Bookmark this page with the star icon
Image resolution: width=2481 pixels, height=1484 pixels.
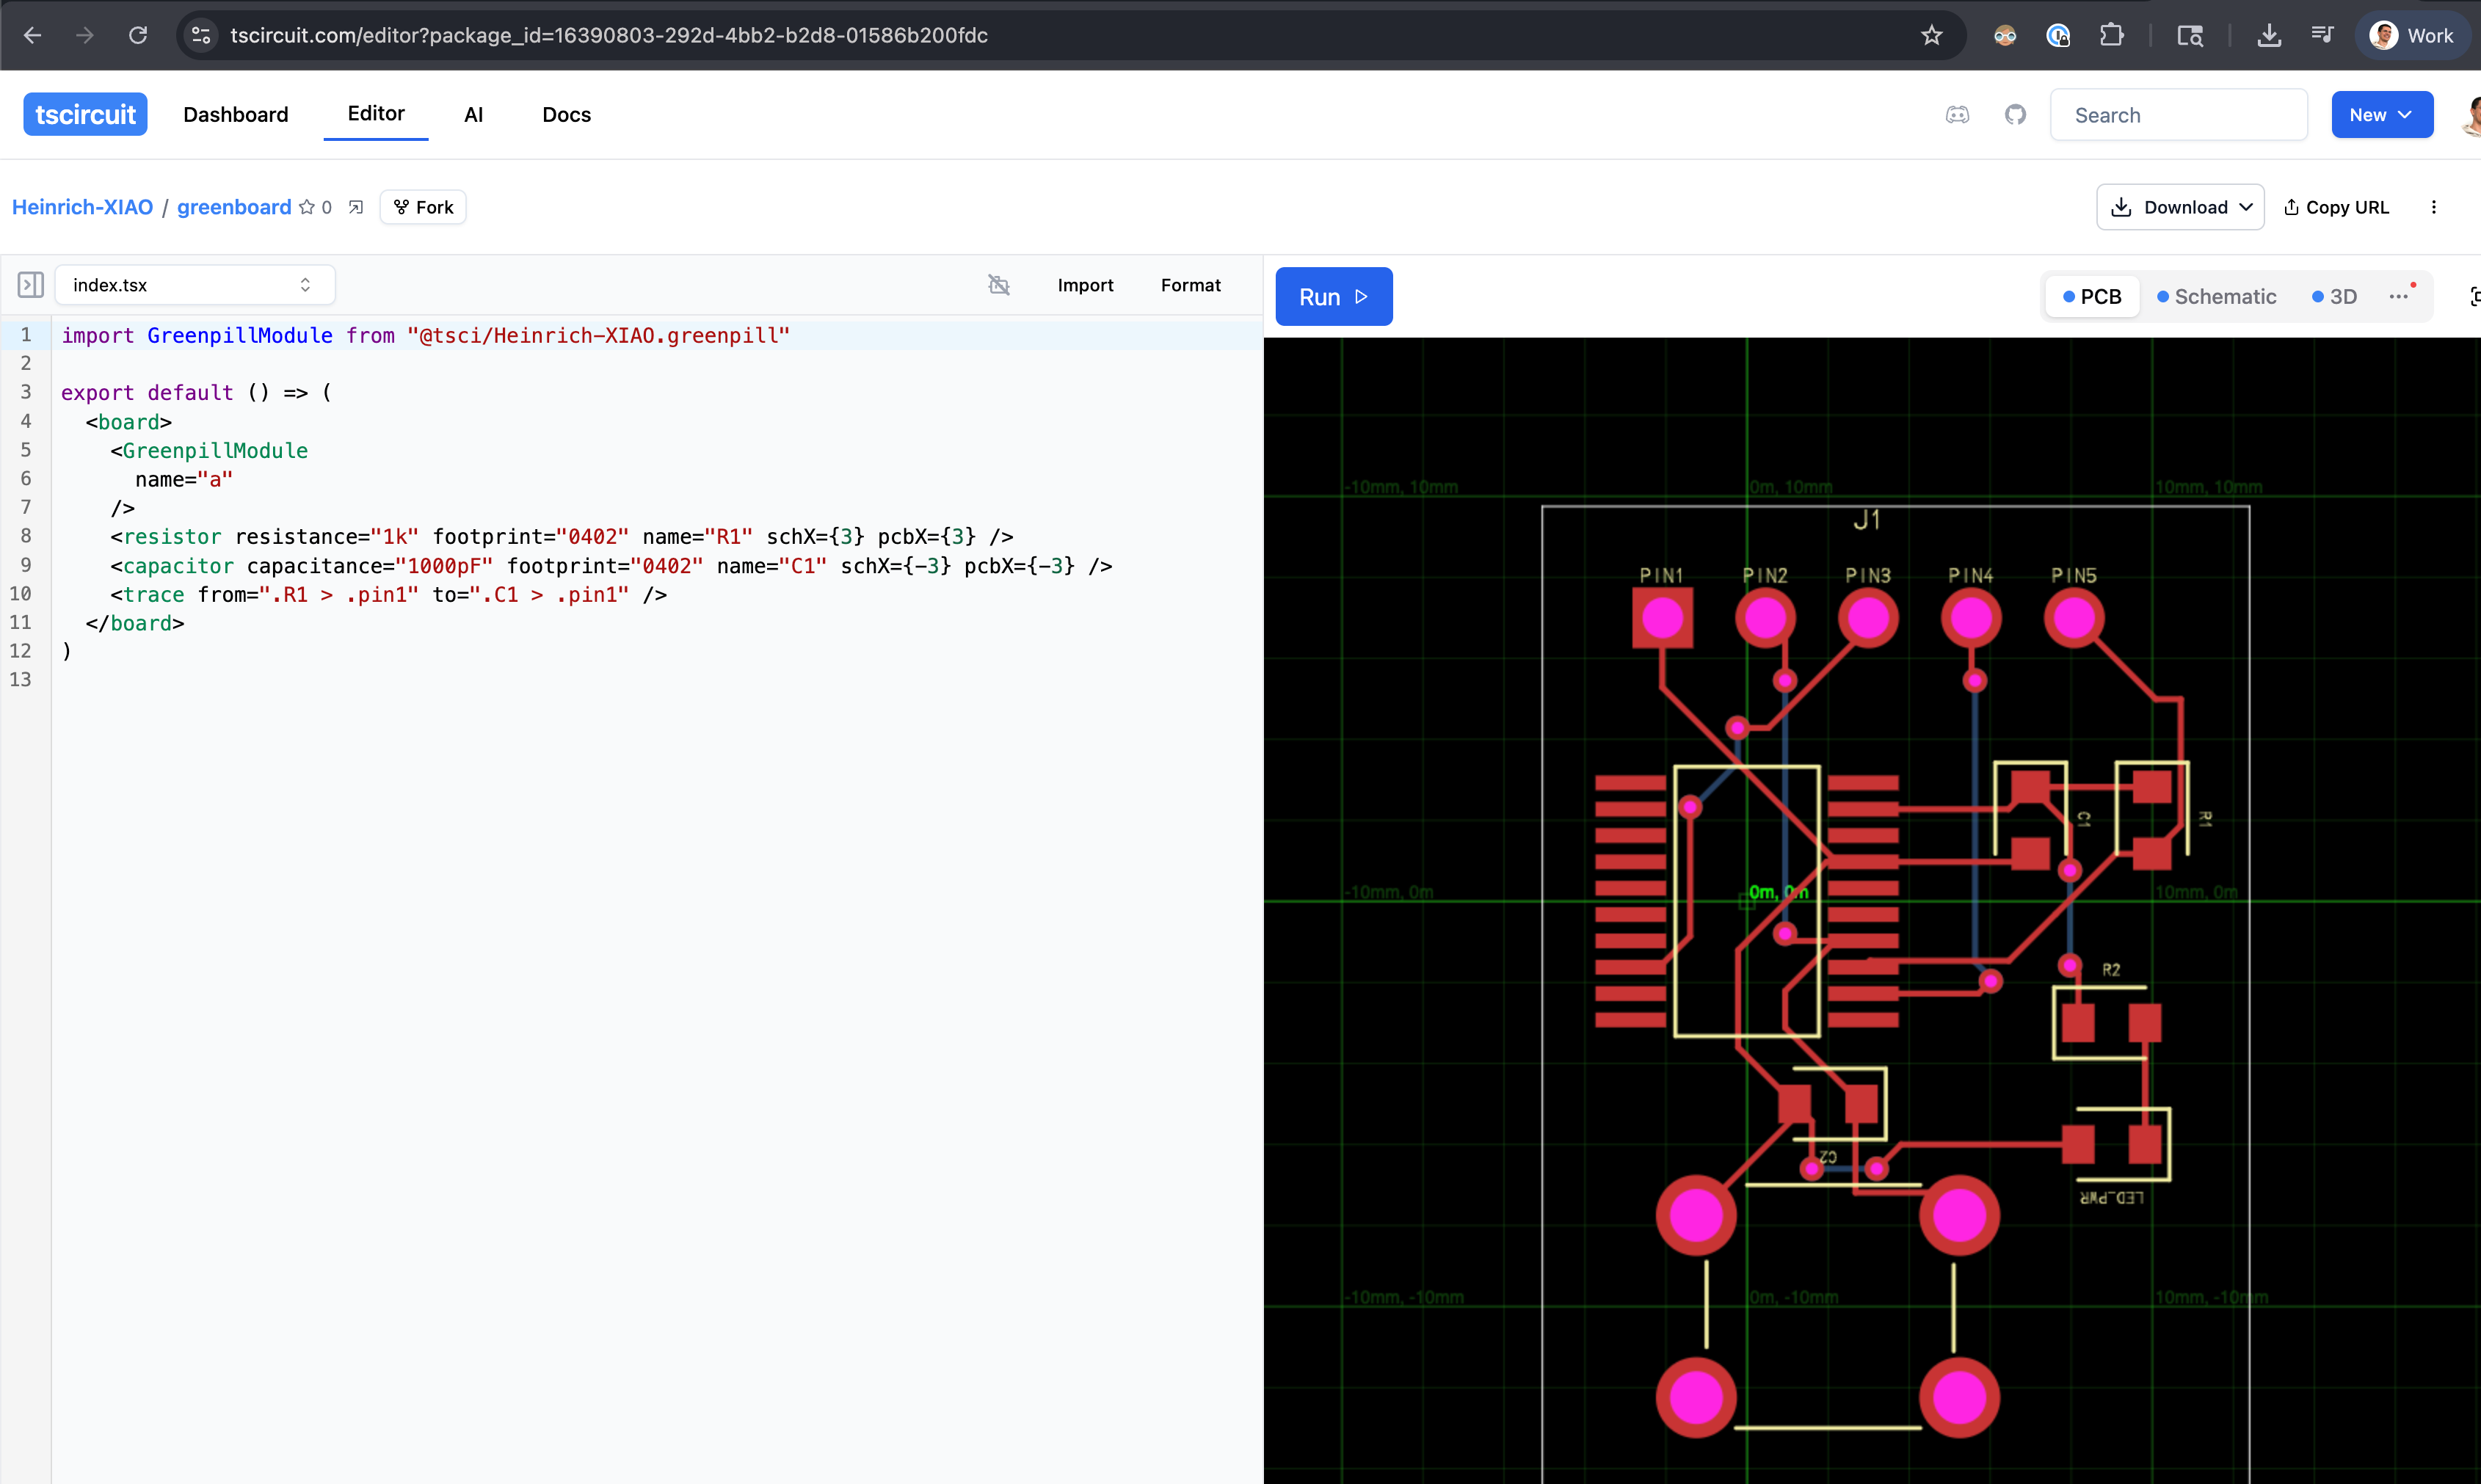[x=1931, y=35]
